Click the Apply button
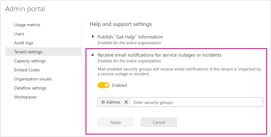The width and height of the screenshot is (271, 137). point(116,122)
